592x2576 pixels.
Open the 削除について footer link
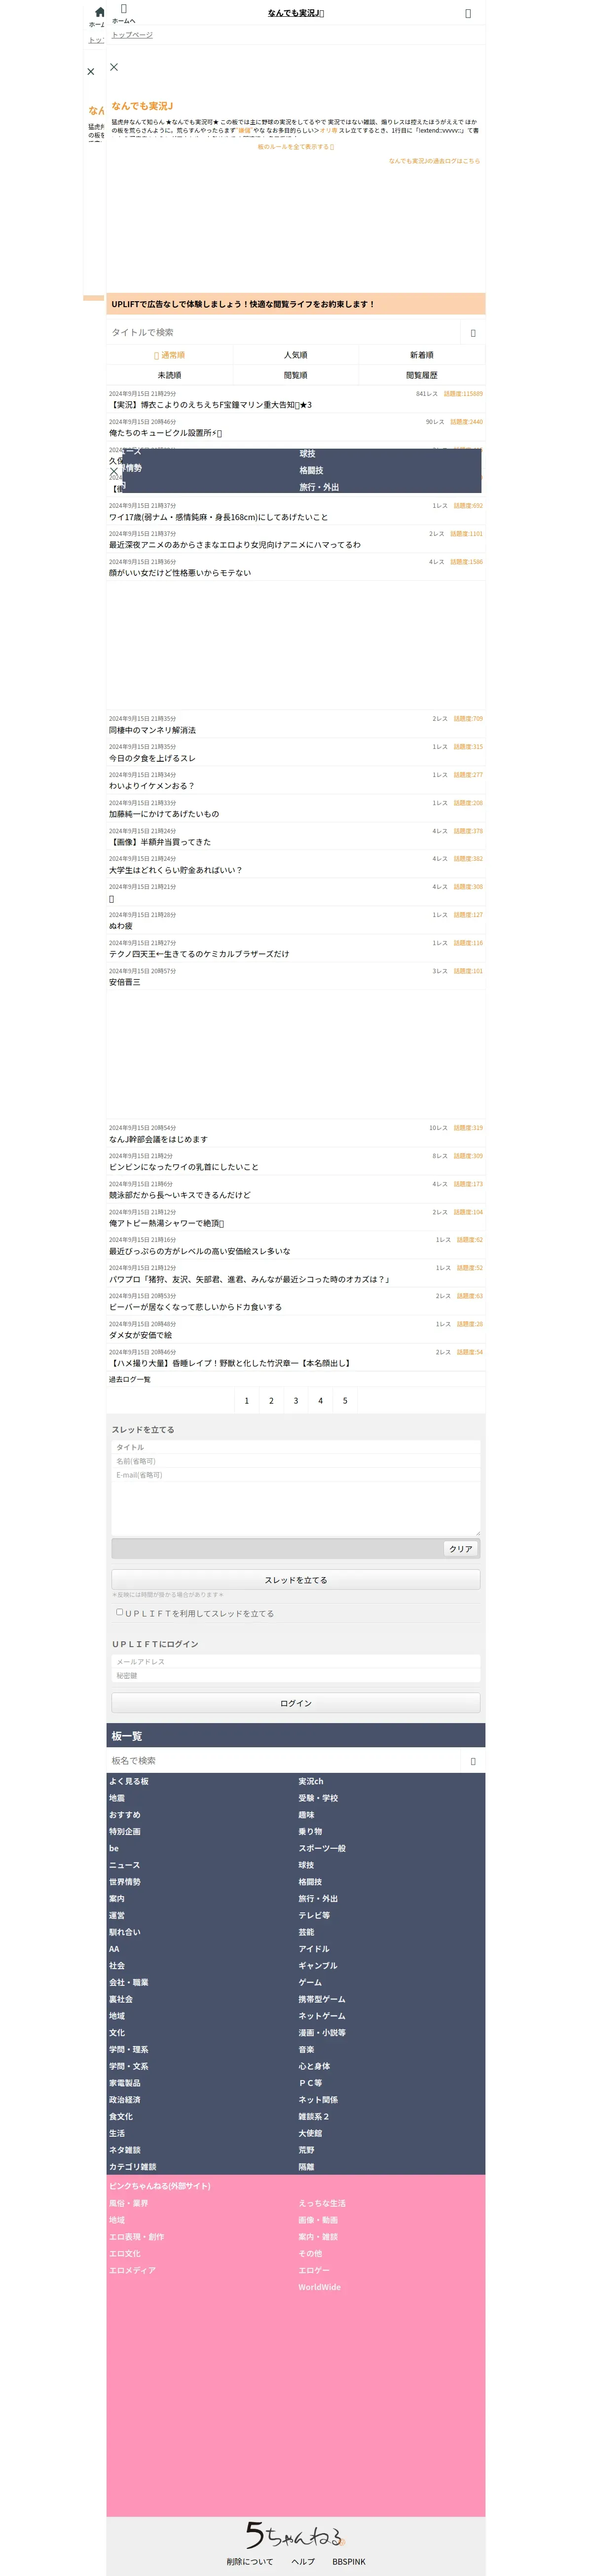coord(249,2562)
